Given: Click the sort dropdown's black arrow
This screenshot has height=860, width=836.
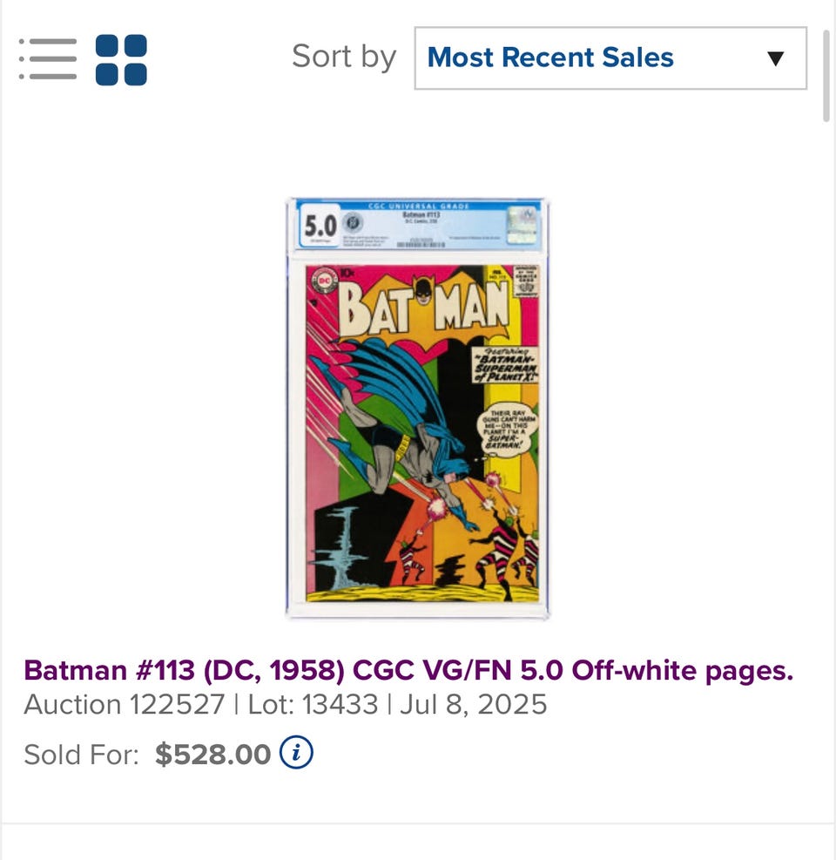Looking at the screenshot, I should [775, 58].
